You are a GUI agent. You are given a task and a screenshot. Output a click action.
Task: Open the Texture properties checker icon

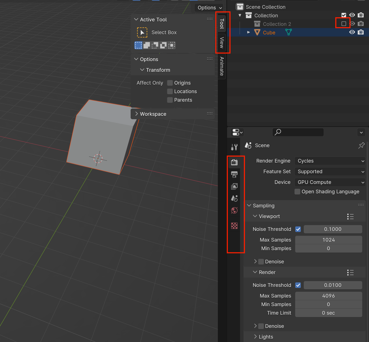pos(234,226)
